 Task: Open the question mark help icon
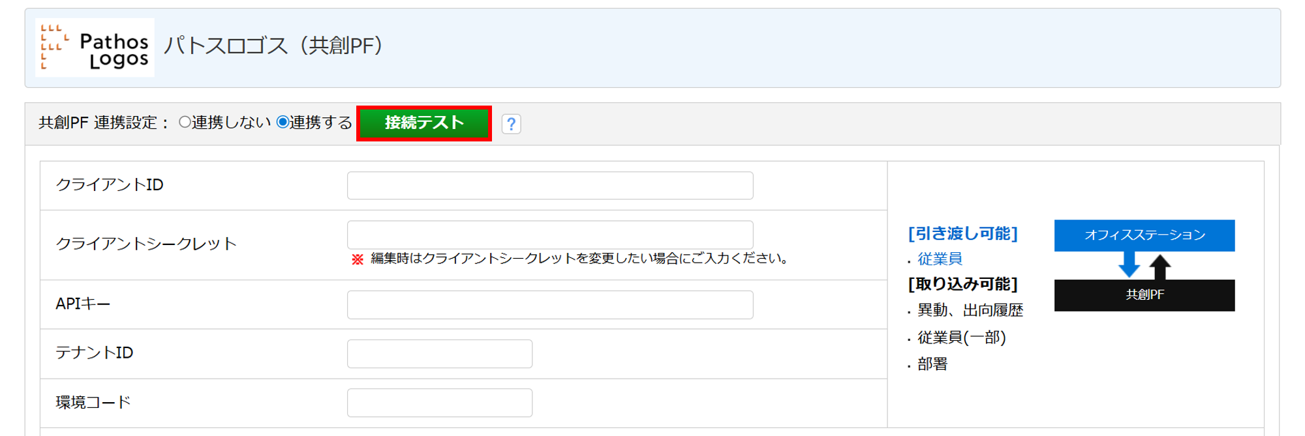point(511,124)
